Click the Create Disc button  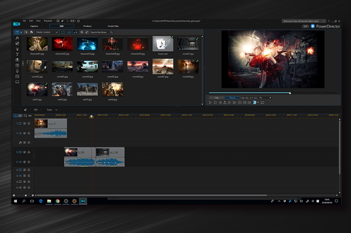point(113,26)
